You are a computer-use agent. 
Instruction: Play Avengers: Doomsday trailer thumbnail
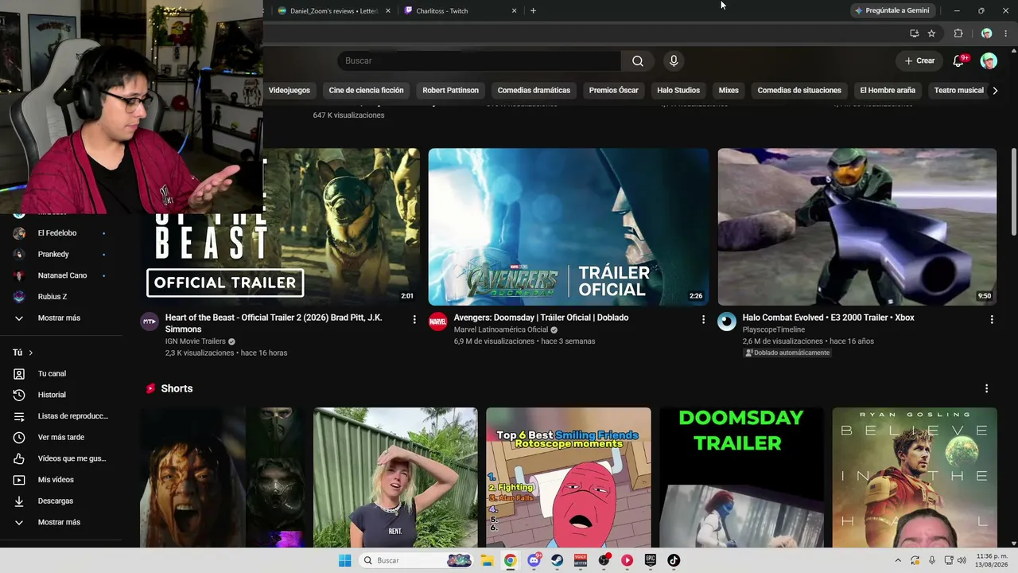tap(569, 227)
